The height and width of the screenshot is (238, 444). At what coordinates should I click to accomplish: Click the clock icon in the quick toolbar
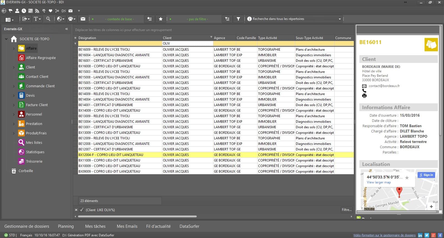coord(24,11)
